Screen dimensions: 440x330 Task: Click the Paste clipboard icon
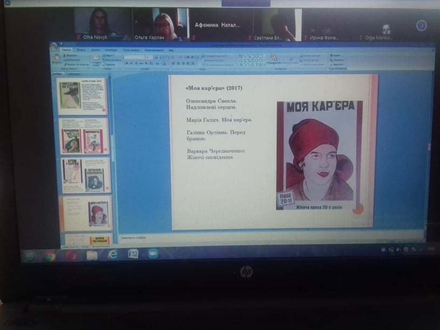57,59
